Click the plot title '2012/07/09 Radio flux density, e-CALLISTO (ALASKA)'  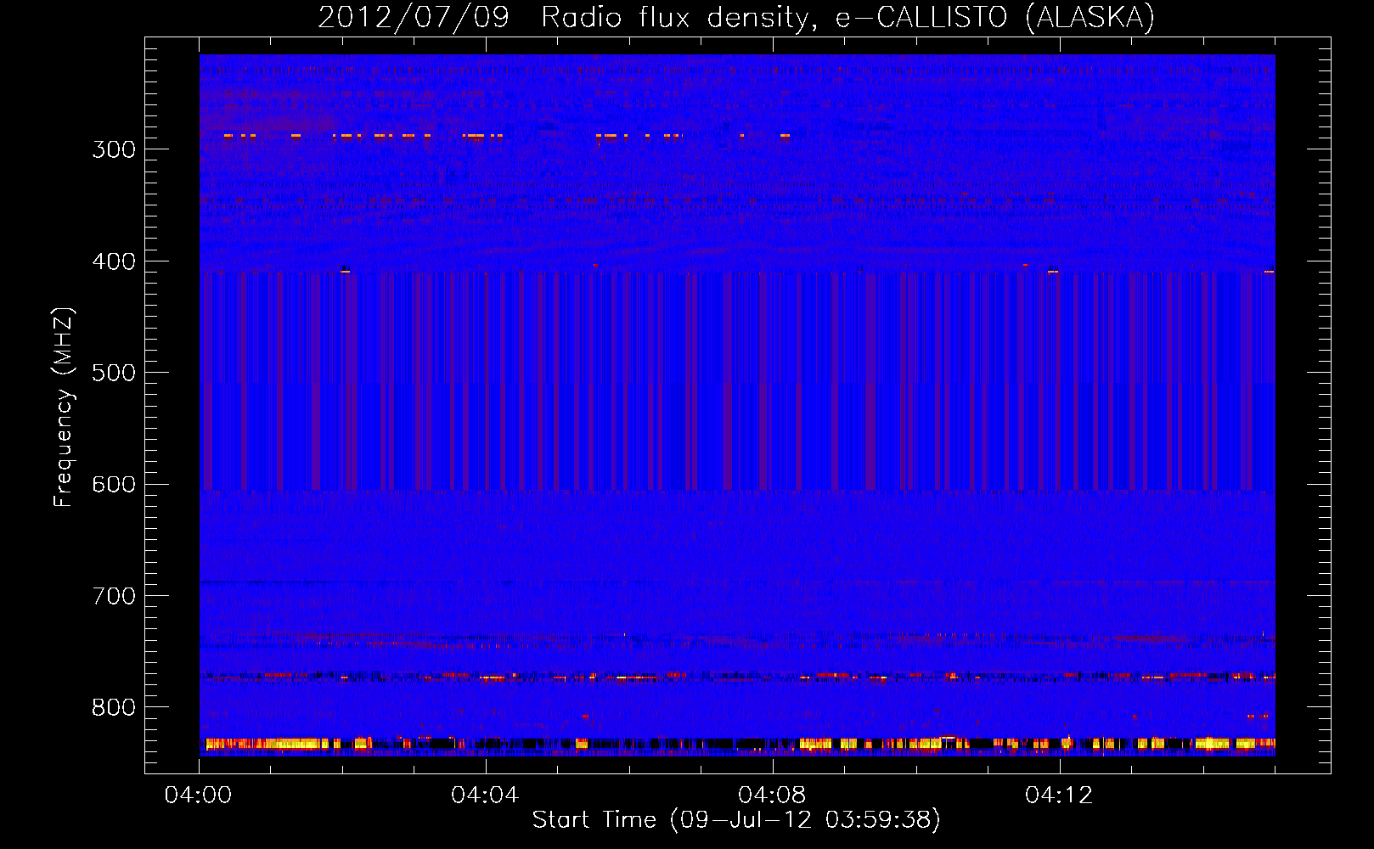point(736,17)
